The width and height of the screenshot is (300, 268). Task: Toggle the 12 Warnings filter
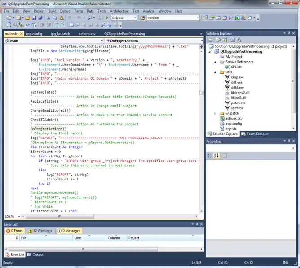(40, 231)
